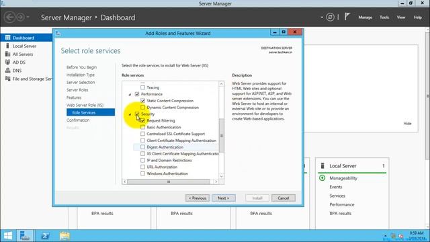Enable Dynamic Content Compression
The height and width of the screenshot is (242, 430).
tap(142, 108)
